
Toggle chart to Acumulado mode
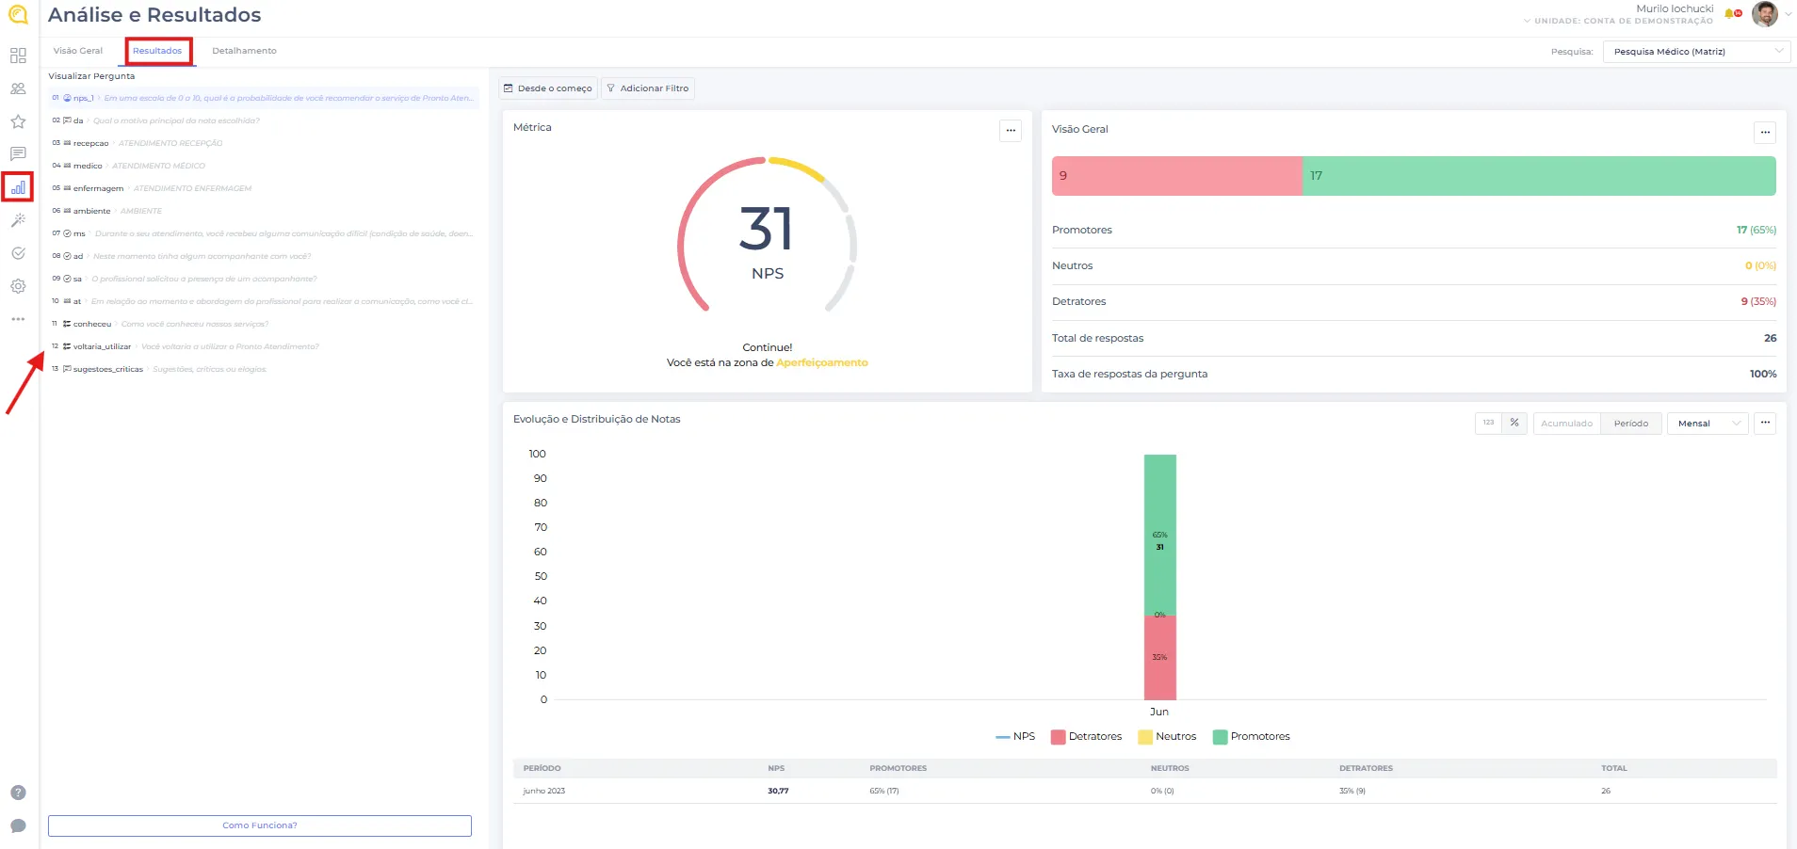pos(1566,424)
